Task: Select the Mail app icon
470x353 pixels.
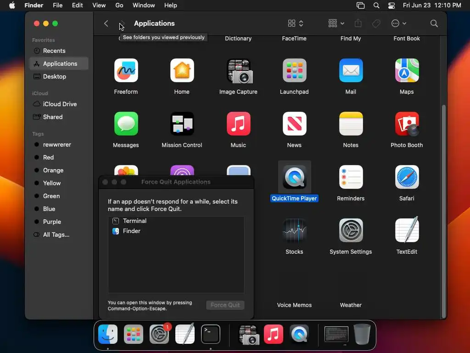Action: coord(351,70)
